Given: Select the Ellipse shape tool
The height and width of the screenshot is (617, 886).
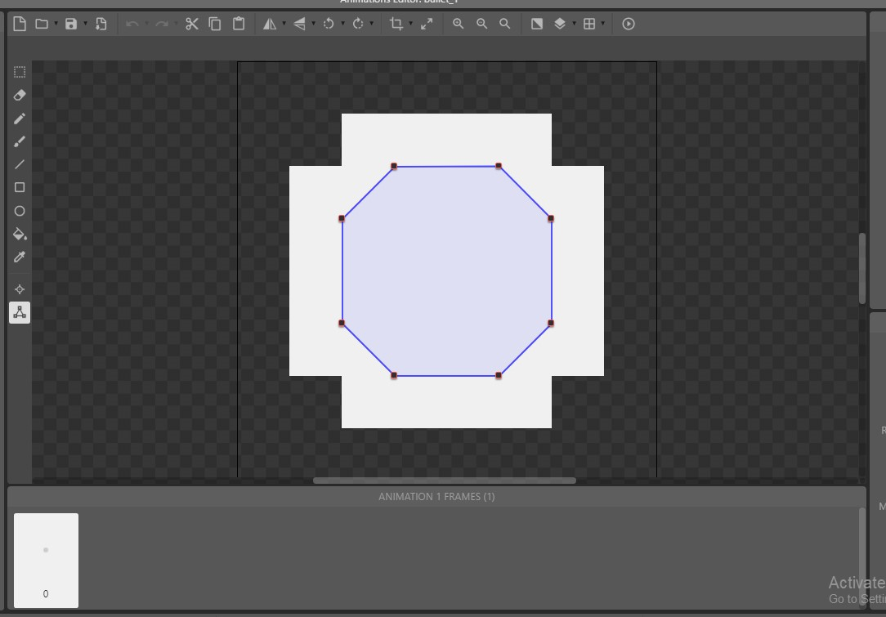Looking at the screenshot, I should pyautogui.click(x=20, y=211).
